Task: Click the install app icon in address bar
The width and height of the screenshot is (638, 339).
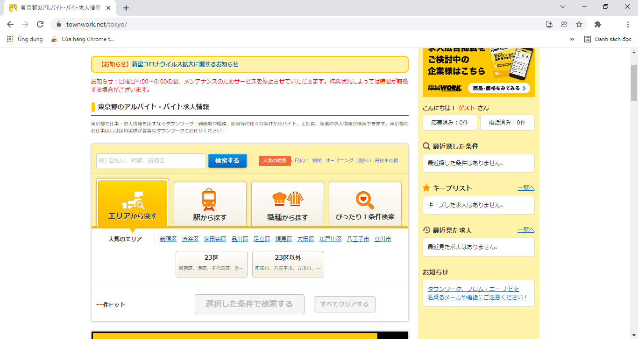Action: coord(549,24)
